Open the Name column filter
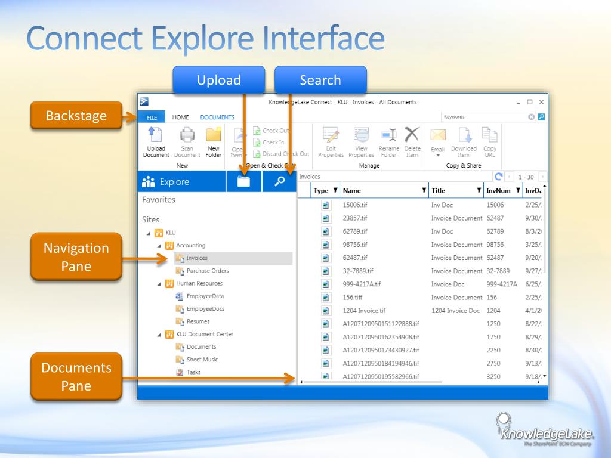Image resolution: width=611 pixels, height=458 pixels. click(424, 190)
